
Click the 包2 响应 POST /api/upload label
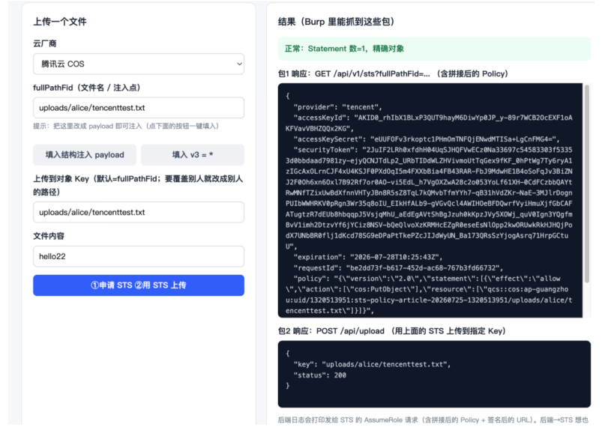pos(391,330)
